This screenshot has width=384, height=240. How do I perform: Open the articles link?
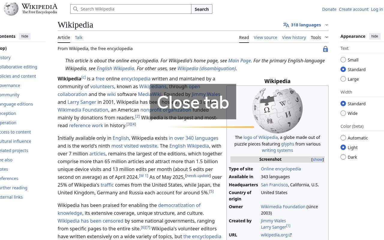97,154
